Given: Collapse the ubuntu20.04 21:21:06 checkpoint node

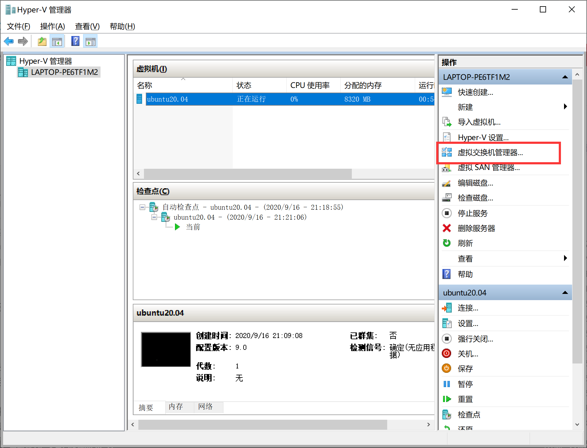Looking at the screenshot, I should click(x=154, y=217).
